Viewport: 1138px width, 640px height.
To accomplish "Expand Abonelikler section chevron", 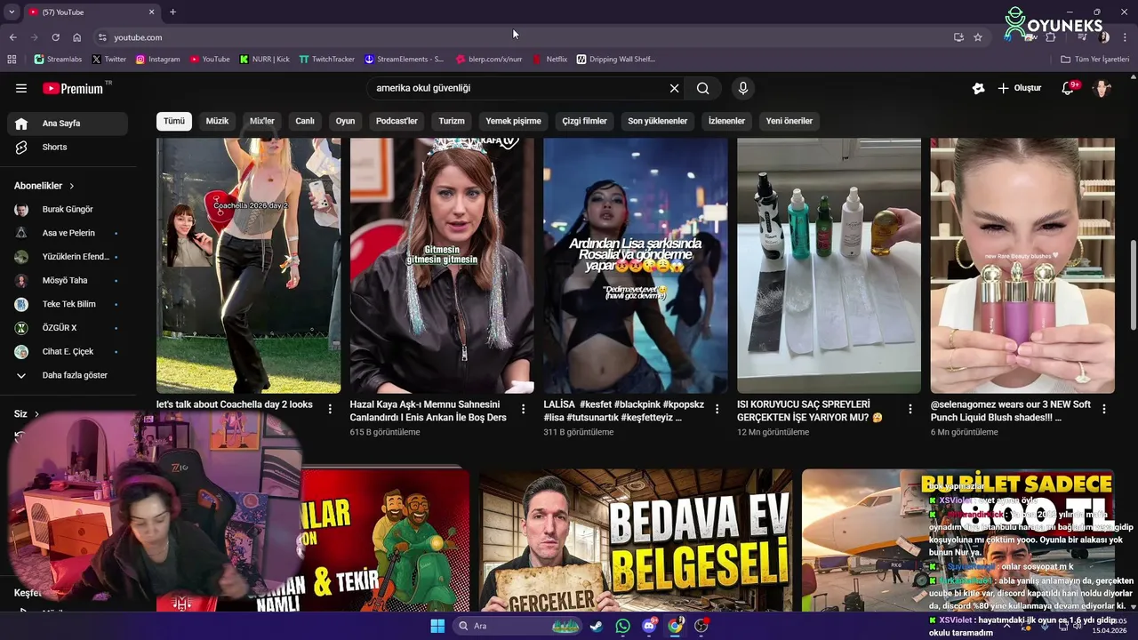I will tap(72, 186).
